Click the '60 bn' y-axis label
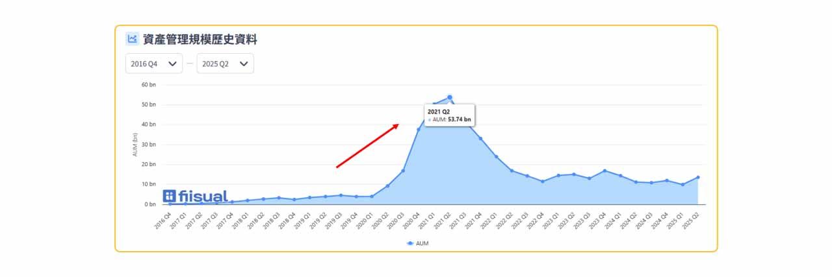Viewport: 832px width, 277px height. tap(149, 84)
